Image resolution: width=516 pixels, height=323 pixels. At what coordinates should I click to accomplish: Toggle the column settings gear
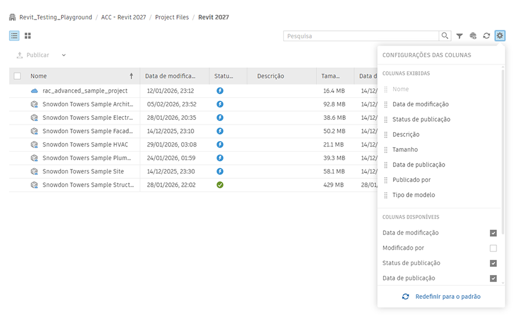pyautogui.click(x=500, y=35)
